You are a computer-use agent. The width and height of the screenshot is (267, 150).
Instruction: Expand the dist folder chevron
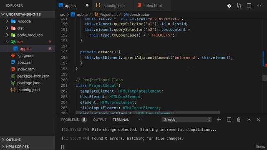7,28
